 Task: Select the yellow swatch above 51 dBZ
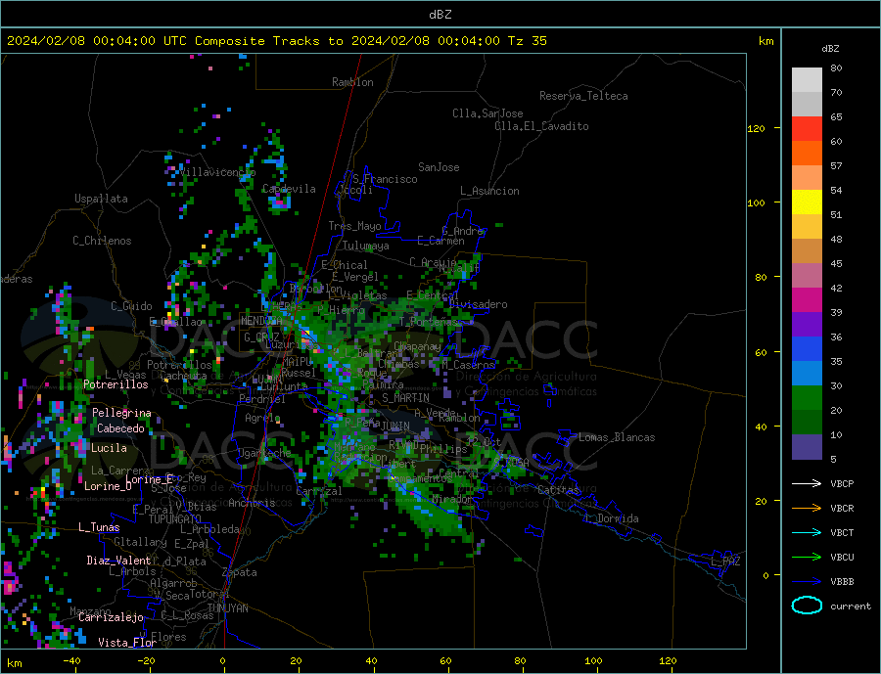tap(807, 202)
